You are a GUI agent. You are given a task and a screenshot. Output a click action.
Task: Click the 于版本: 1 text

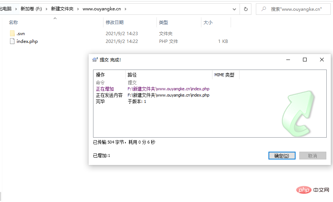pyautogui.click(x=137, y=101)
